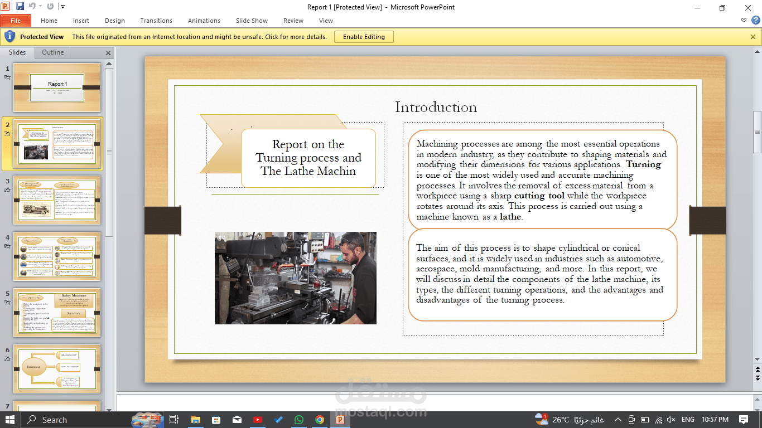The width and height of the screenshot is (762, 428).
Task: Open the View ribbon tab
Action: coord(326,21)
